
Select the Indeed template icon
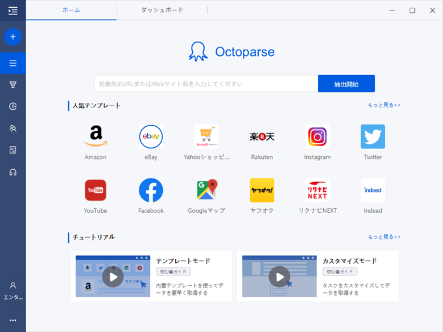pyautogui.click(x=373, y=190)
